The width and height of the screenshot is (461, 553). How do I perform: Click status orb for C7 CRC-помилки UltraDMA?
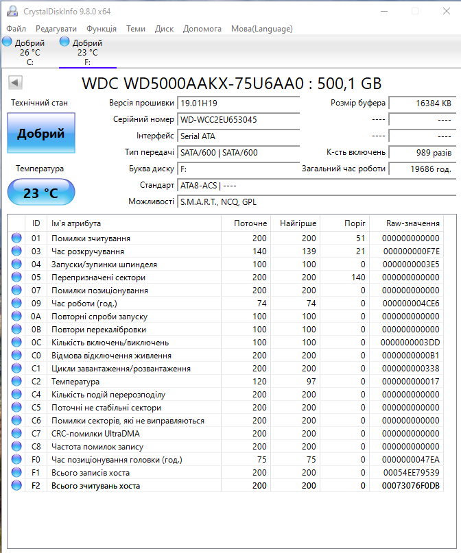pyautogui.click(x=16, y=434)
